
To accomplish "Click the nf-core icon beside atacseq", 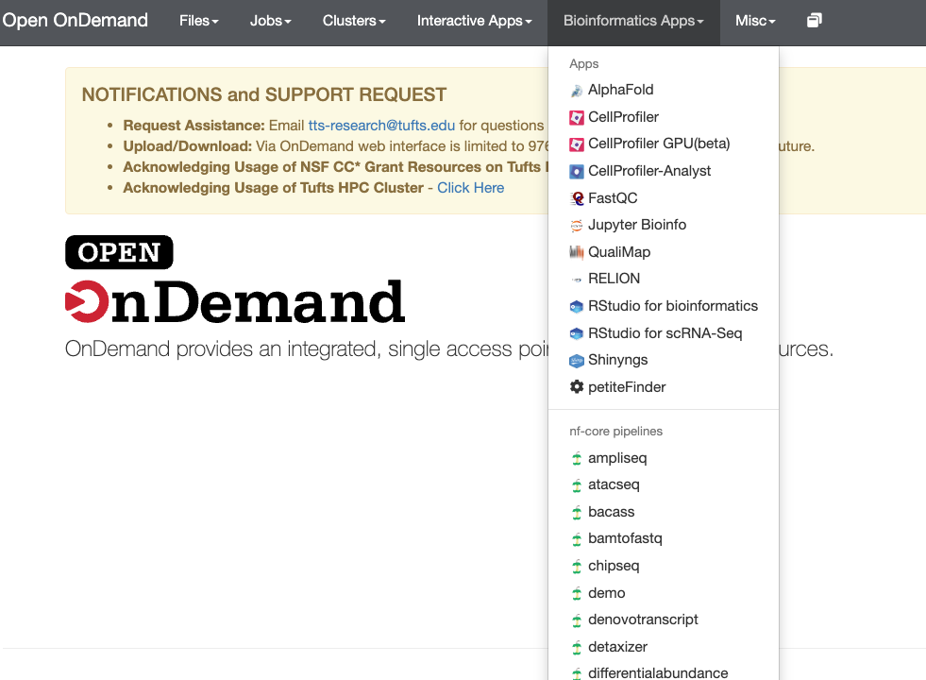I will coord(577,485).
